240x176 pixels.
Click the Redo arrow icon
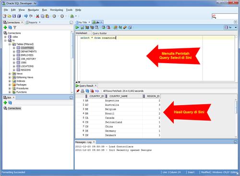point(31,16)
